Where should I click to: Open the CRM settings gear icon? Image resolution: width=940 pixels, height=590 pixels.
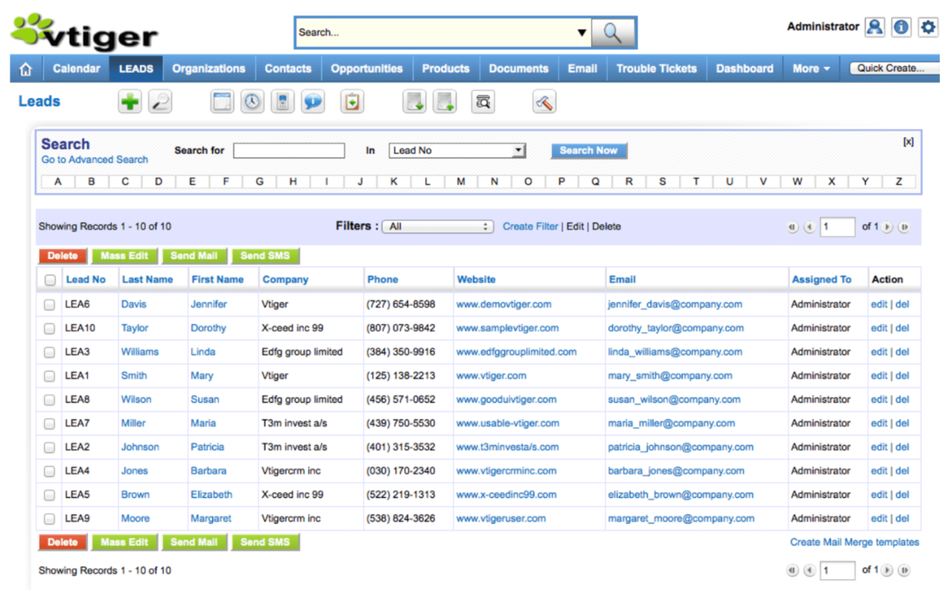928,27
